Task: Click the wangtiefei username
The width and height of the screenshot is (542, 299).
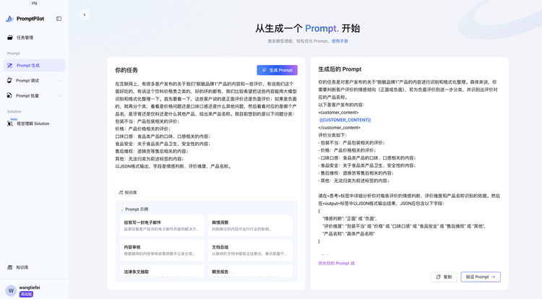Action: click(30, 287)
